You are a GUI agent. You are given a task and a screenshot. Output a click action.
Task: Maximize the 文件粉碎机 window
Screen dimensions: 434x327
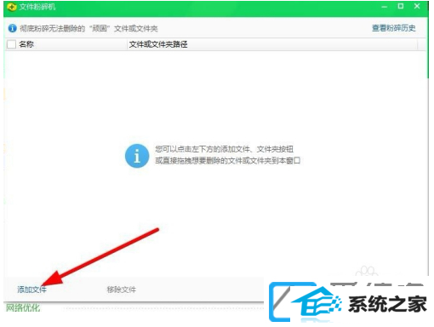[401, 6]
